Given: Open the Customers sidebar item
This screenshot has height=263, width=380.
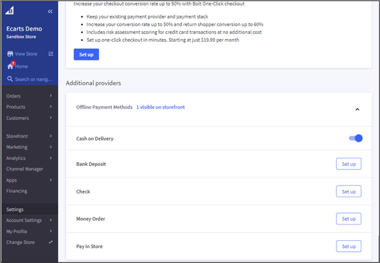Looking at the screenshot, I should (18, 118).
